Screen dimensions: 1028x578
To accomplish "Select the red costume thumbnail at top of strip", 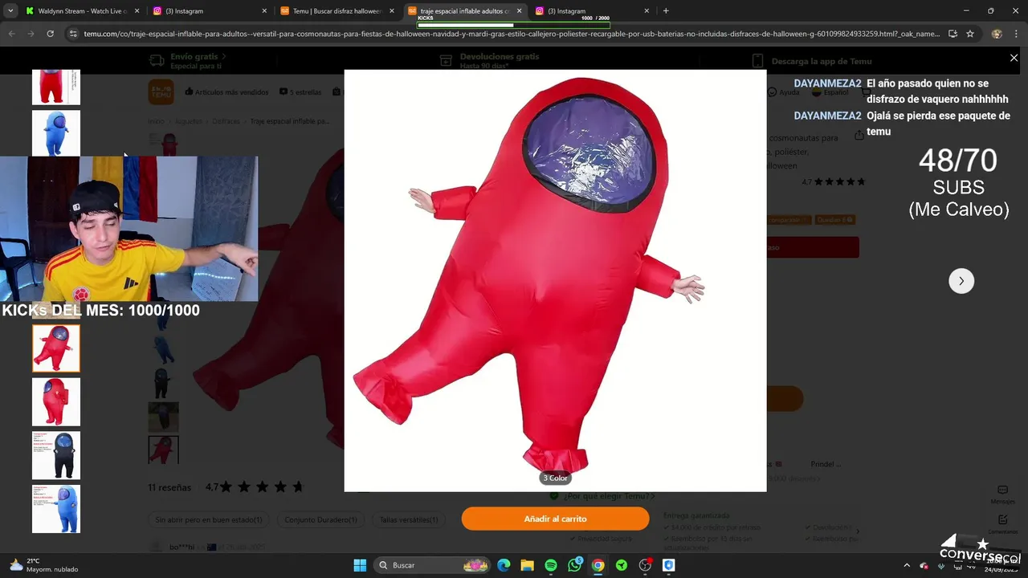I will (56, 87).
